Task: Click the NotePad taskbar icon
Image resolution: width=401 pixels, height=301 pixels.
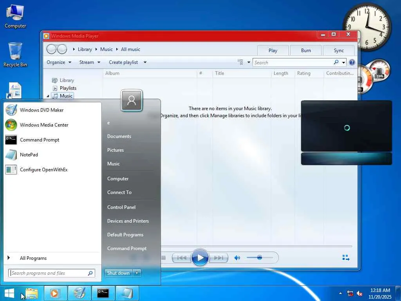Action: click(x=127, y=293)
